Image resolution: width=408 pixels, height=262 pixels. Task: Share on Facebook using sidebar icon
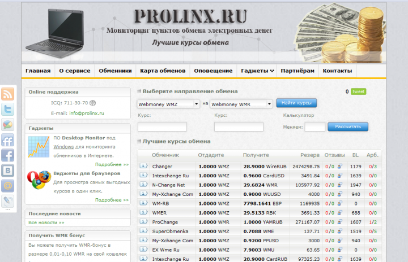7,155
